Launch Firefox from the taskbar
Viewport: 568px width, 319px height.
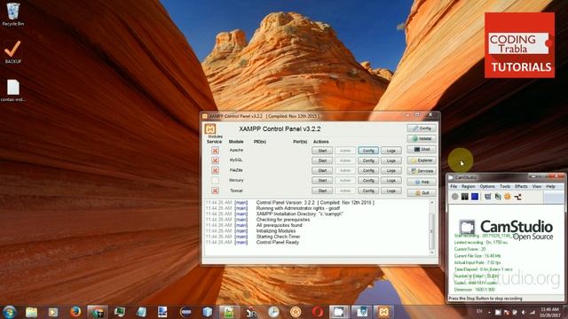(x=75, y=312)
